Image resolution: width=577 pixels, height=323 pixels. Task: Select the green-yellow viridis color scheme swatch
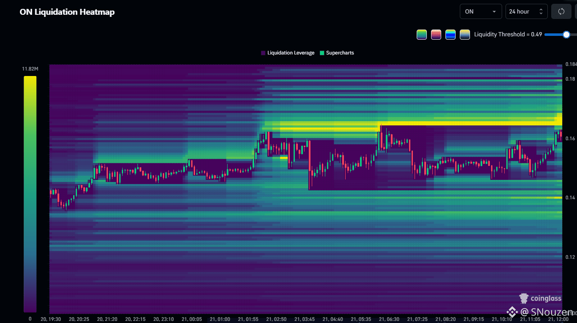[x=422, y=35]
